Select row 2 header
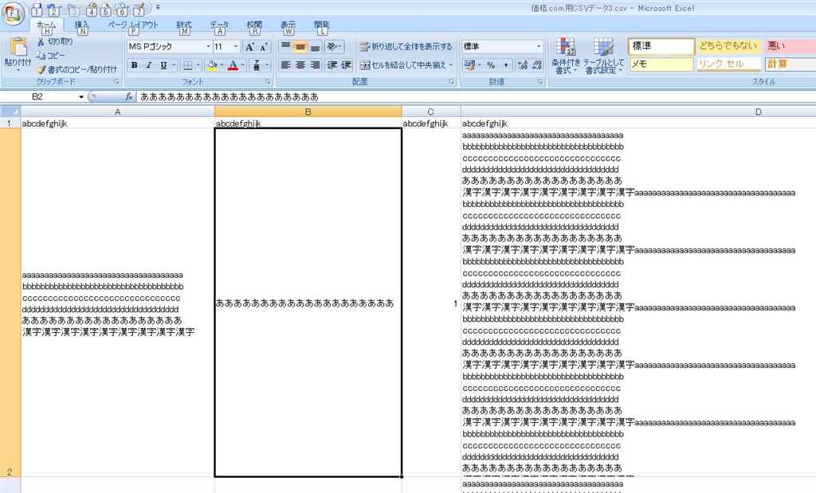Viewport: 816px width, 493px height. (10, 302)
